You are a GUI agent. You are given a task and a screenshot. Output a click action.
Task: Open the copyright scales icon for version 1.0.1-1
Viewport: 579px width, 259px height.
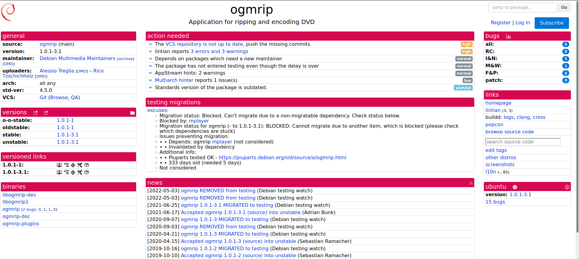(x=73, y=165)
